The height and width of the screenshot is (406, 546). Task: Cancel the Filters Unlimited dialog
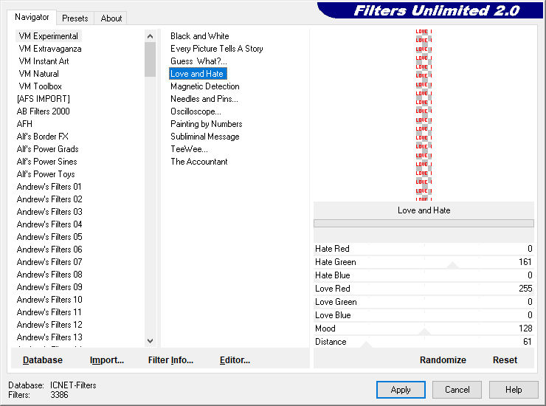[x=457, y=389]
